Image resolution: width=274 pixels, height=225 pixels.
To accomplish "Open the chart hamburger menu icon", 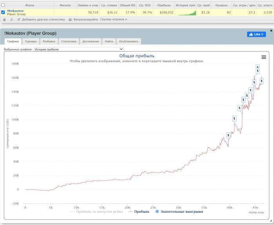I will 264,57.
